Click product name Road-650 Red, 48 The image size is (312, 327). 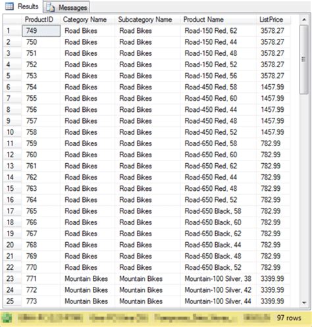click(x=211, y=189)
